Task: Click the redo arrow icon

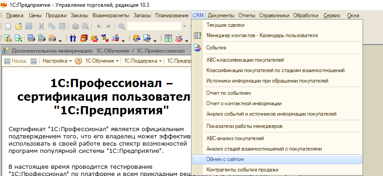Action: point(108,26)
